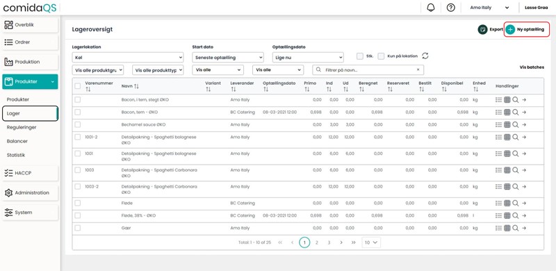Toggle the Stk. checkbox
This screenshot has width=556, height=271.
(360, 56)
